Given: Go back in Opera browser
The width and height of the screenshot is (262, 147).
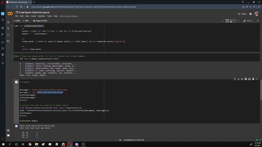Looking at the screenshot, I should point(8,7).
